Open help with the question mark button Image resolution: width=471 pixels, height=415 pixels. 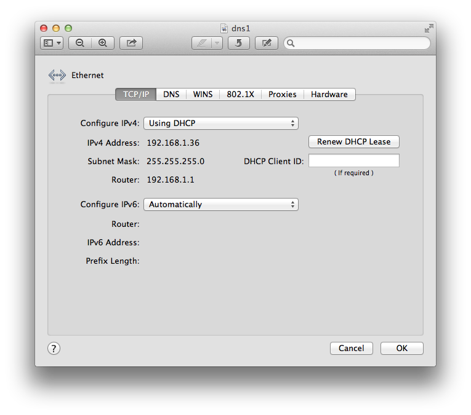pos(54,349)
